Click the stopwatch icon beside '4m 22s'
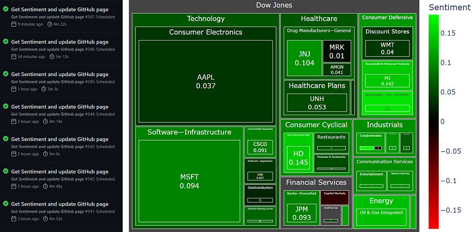This screenshot has width=472, height=232. (x=49, y=24)
